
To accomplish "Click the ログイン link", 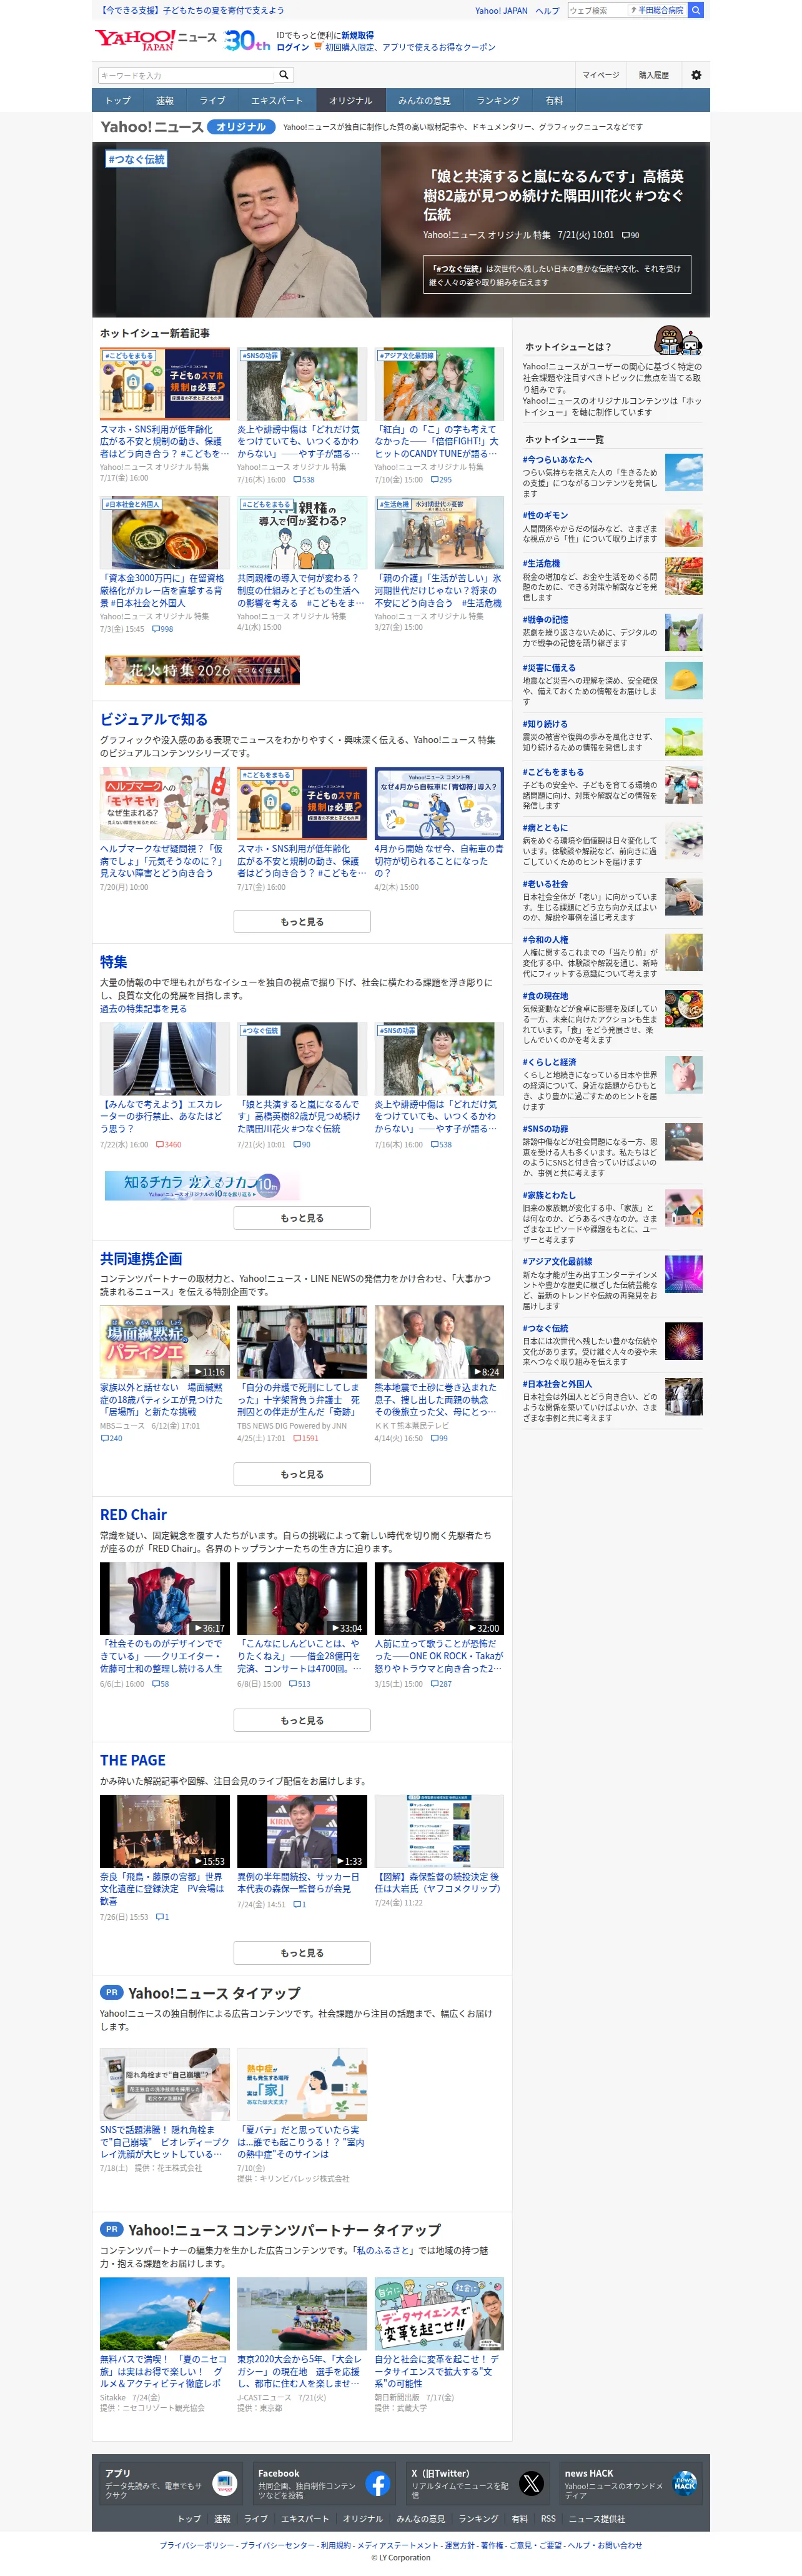I will point(293,47).
